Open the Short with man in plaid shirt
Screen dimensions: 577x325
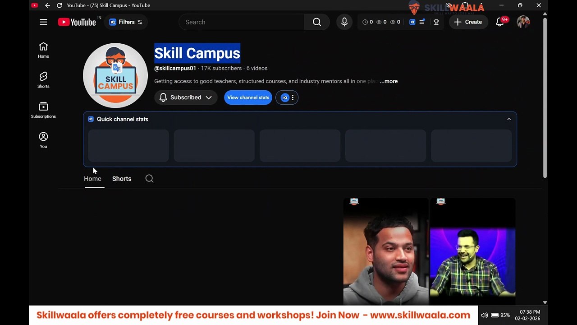472,251
